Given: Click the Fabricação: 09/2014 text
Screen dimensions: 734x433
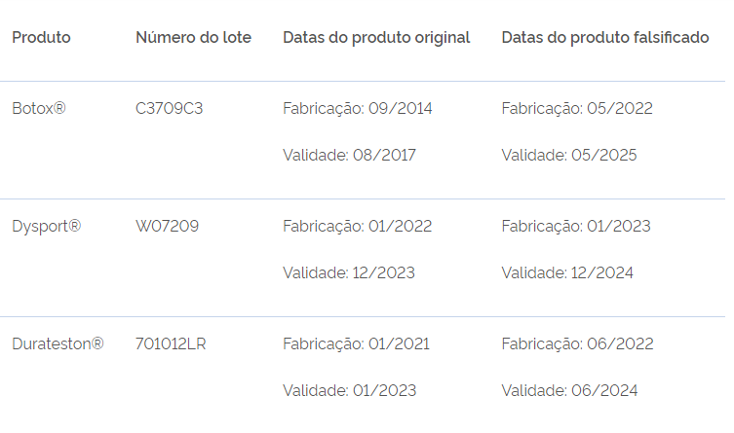Looking at the screenshot, I should [x=357, y=108].
